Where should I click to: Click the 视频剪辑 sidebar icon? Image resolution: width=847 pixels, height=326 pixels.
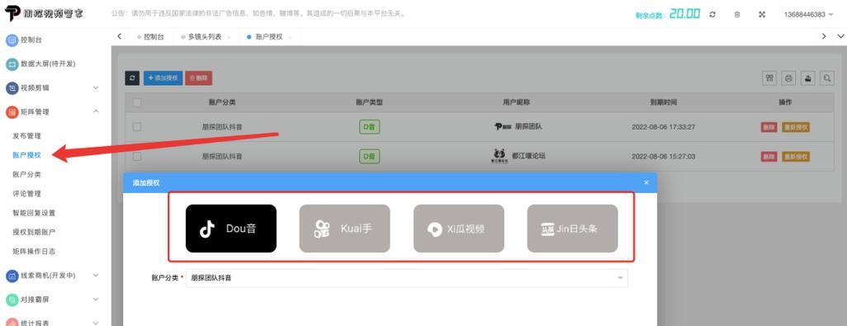pyautogui.click(x=12, y=88)
